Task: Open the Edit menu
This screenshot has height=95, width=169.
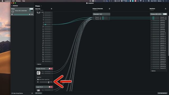Action: pyautogui.click(x=13, y=1)
